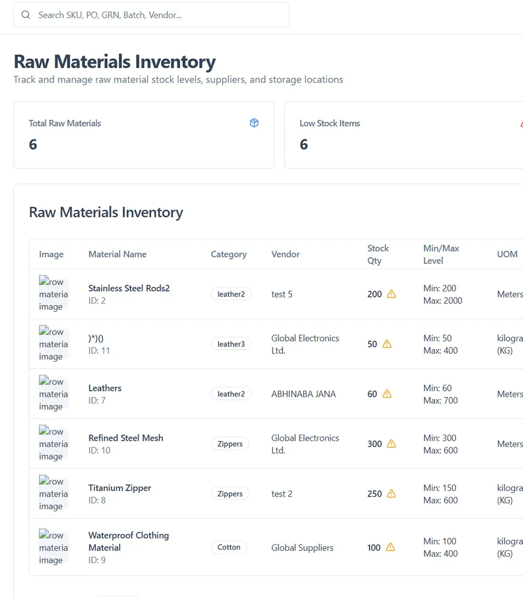Select the leather2 badge on Leathers row
The image size is (523, 599).
(x=231, y=394)
